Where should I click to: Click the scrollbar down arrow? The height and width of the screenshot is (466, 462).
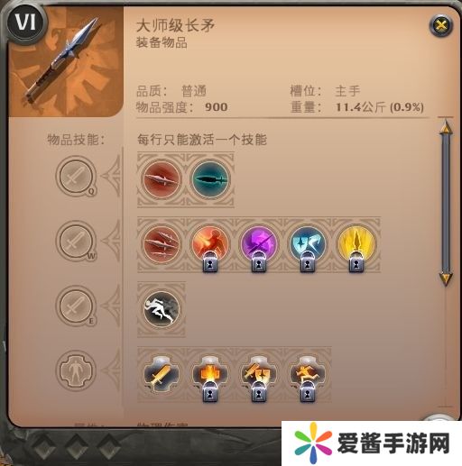pyautogui.click(x=446, y=279)
